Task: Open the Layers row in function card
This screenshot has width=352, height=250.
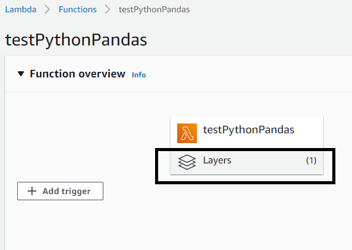Action: 247,161
